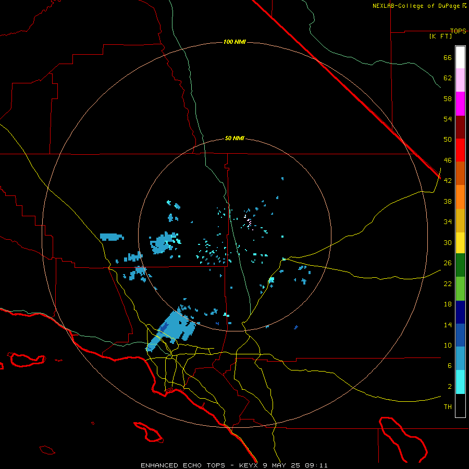
Task: Click the wide rectangular echo outside 50 NMI ring
Action: click(x=112, y=237)
